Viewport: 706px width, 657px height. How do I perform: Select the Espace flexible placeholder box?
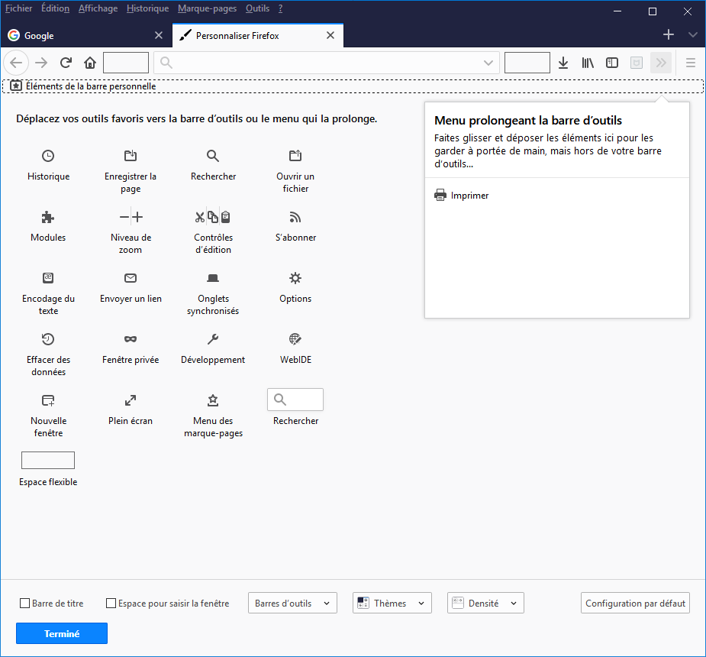tap(48, 460)
